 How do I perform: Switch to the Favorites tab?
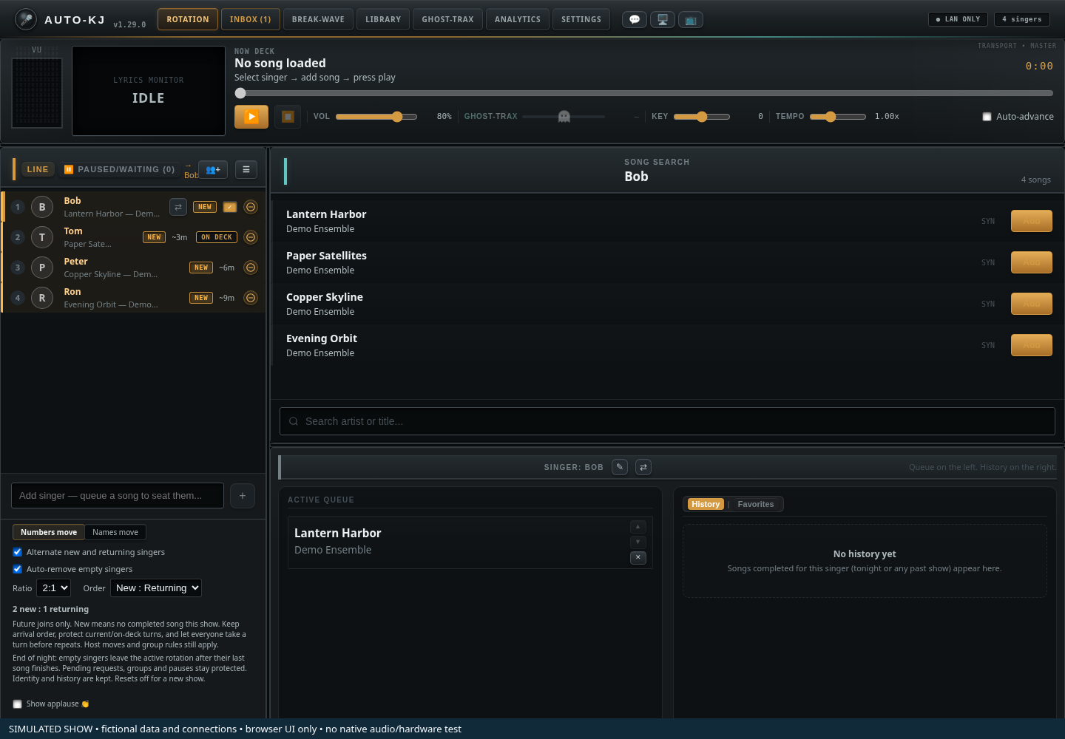(756, 504)
